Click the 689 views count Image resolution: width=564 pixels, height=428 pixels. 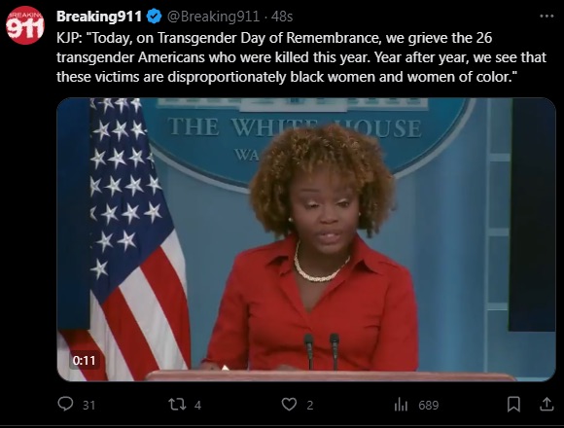coord(429,406)
